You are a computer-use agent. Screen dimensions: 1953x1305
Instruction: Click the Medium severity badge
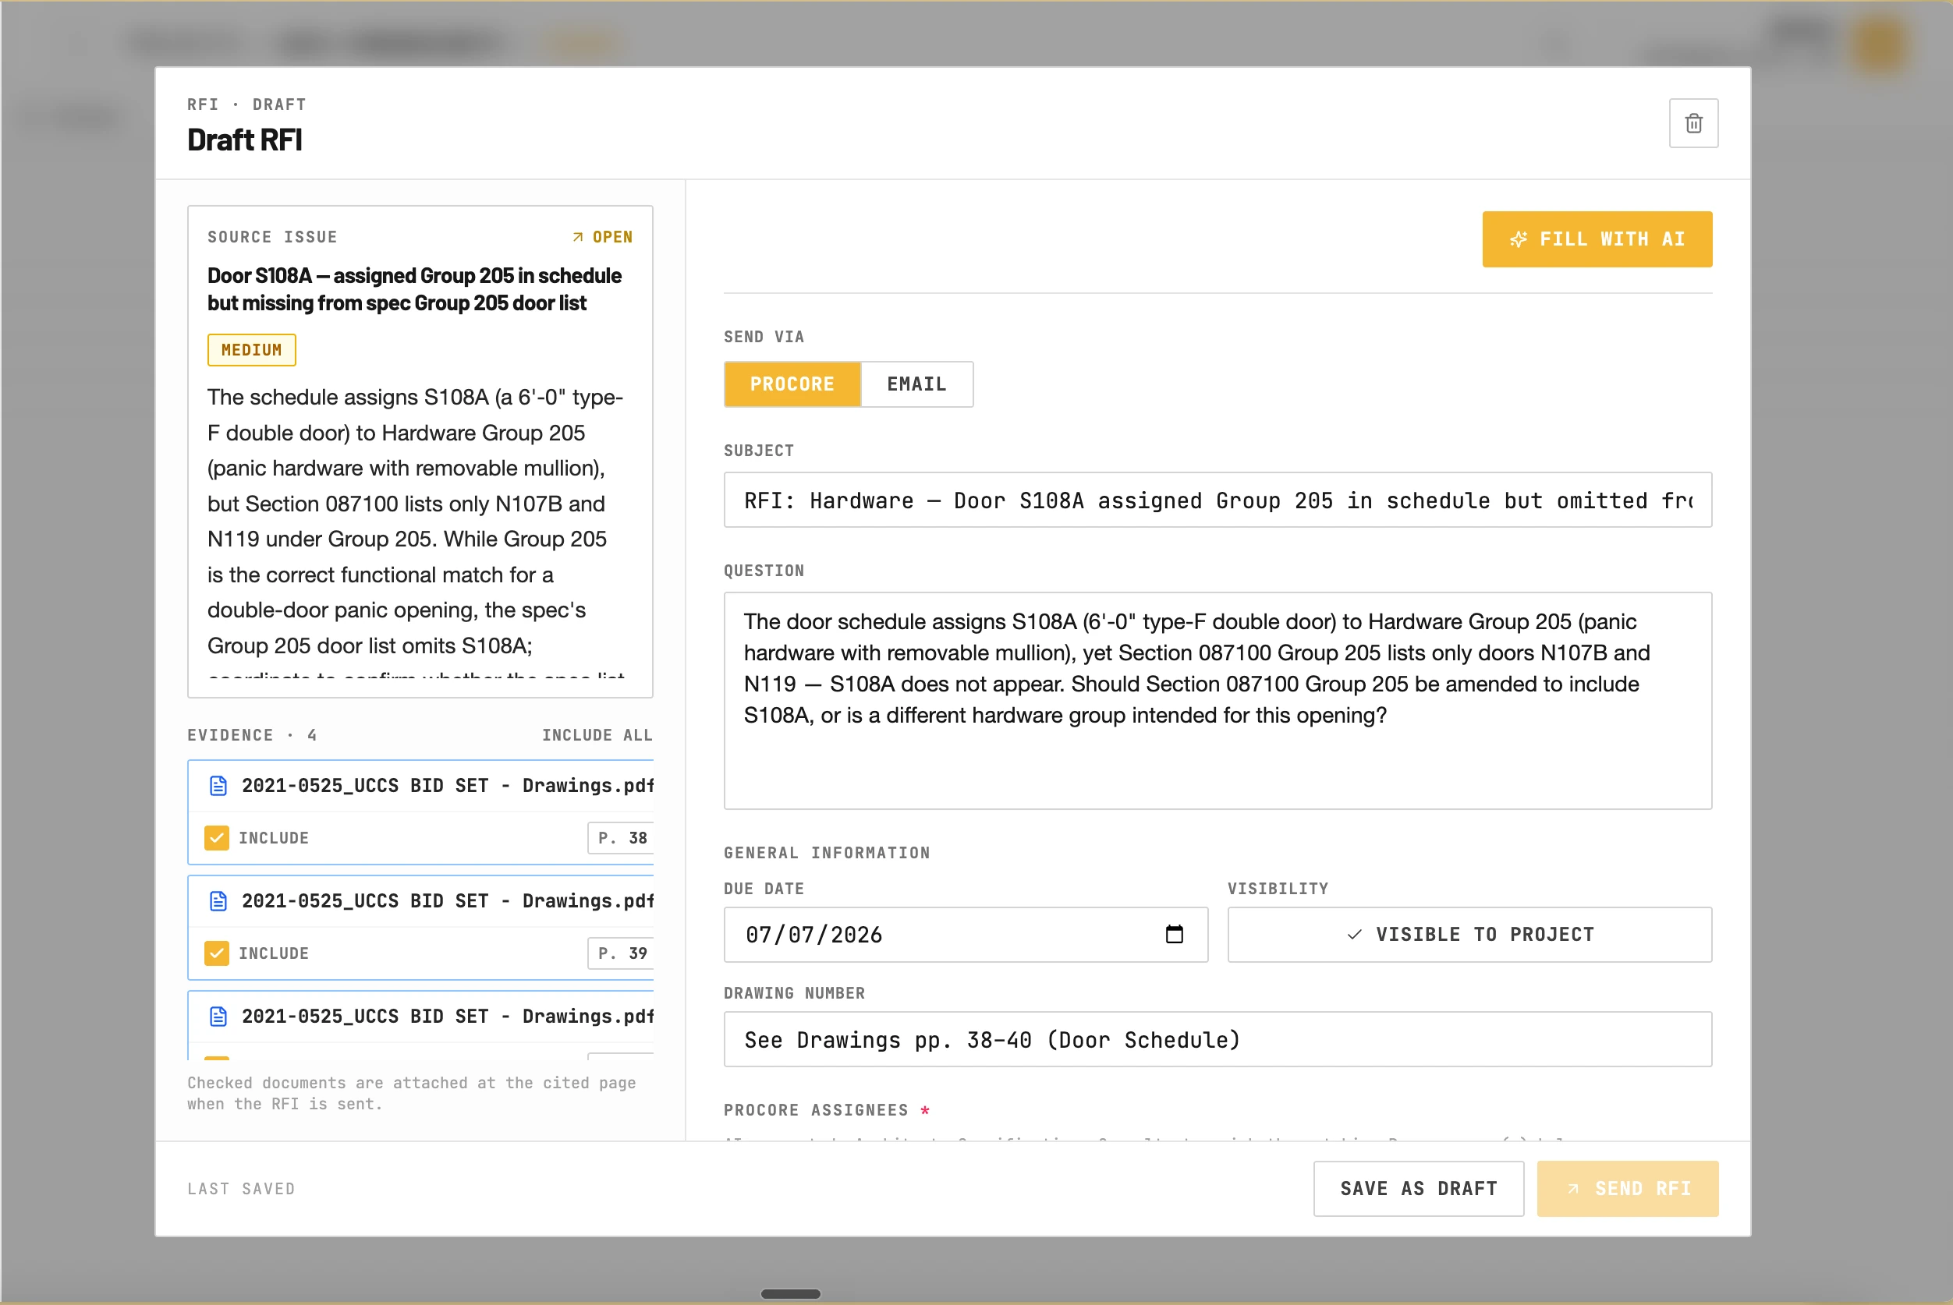click(251, 349)
